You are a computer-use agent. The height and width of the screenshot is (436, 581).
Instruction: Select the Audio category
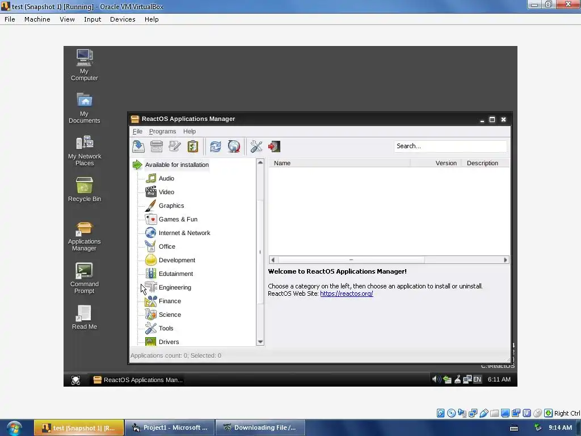pos(166,178)
